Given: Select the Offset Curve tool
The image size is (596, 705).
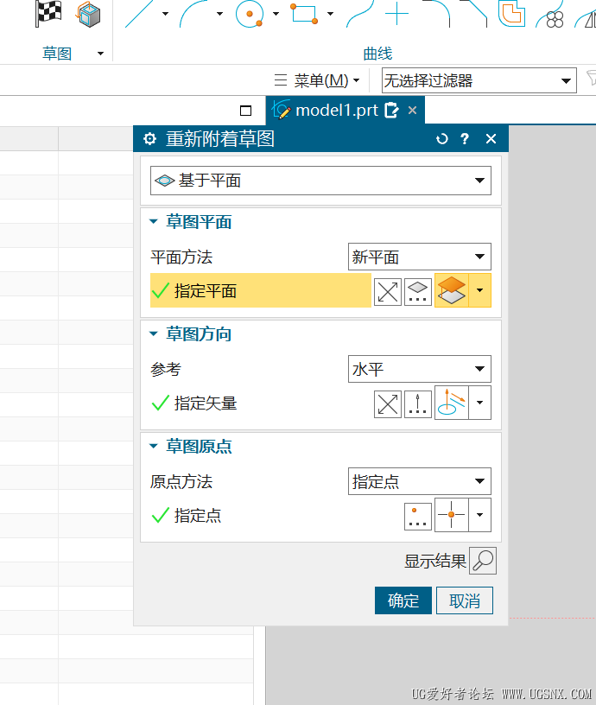Looking at the screenshot, I should coord(511,14).
